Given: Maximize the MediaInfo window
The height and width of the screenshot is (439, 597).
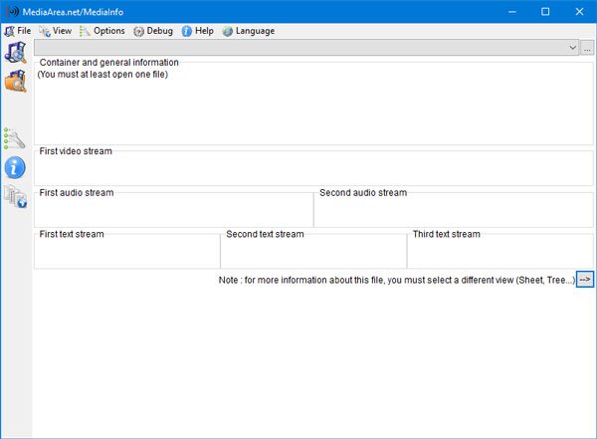Looking at the screenshot, I should [x=545, y=12].
